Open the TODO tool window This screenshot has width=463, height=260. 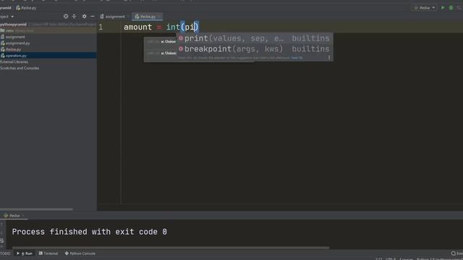tap(5, 253)
